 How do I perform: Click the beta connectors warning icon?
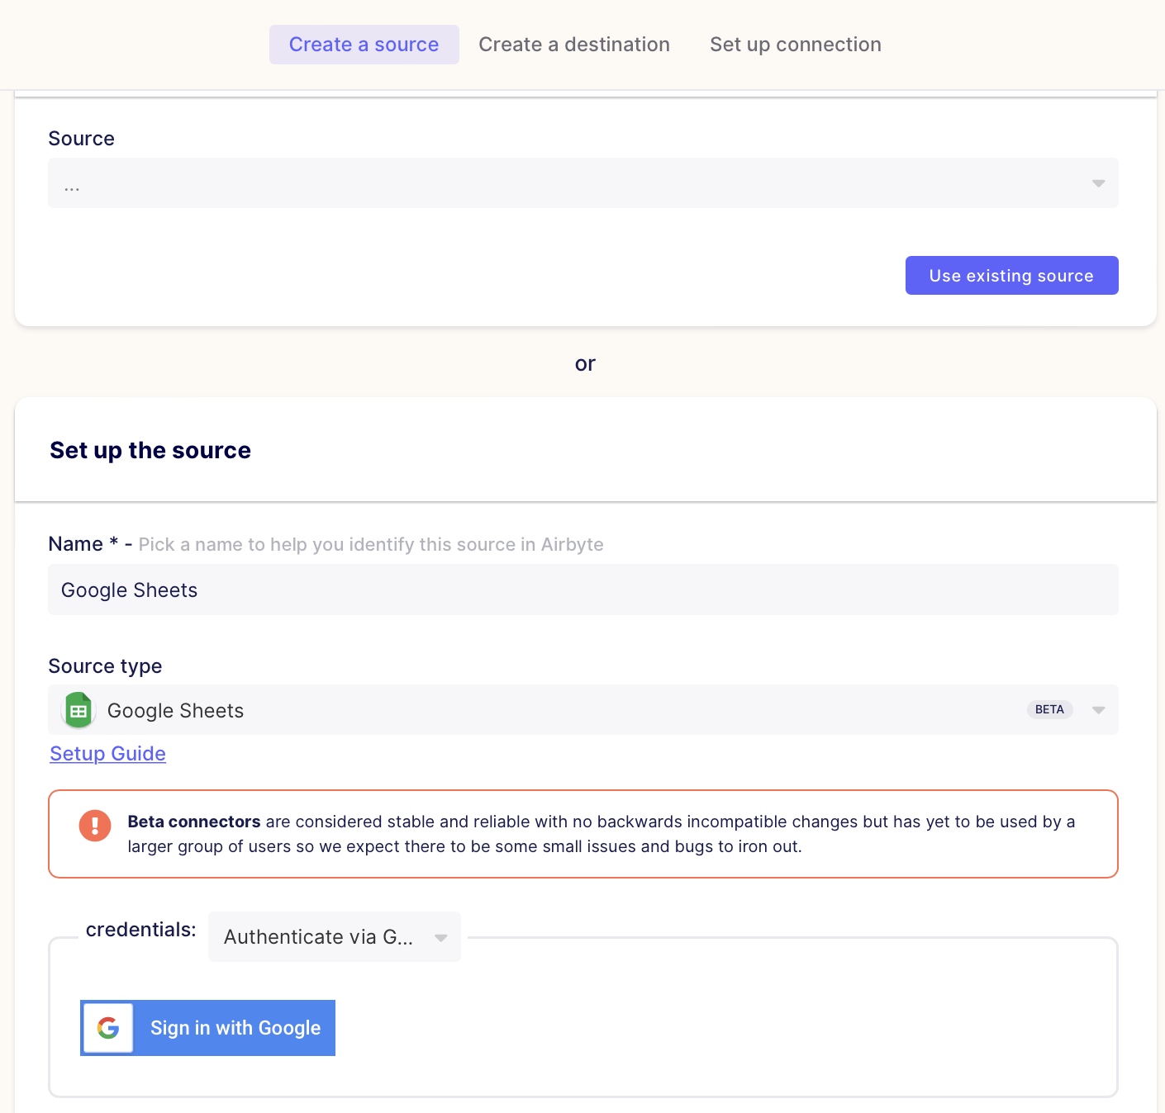(x=95, y=826)
